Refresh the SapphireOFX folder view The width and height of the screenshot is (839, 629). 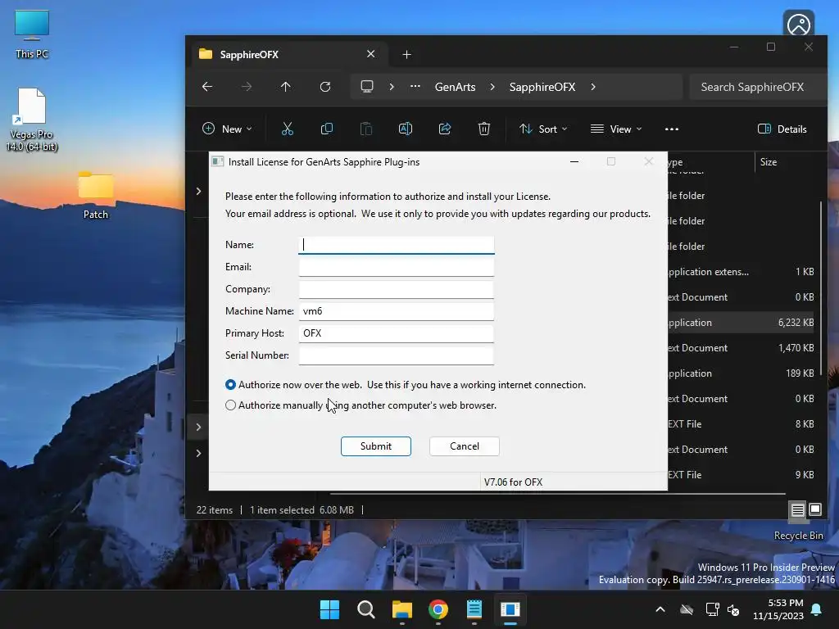coord(325,87)
